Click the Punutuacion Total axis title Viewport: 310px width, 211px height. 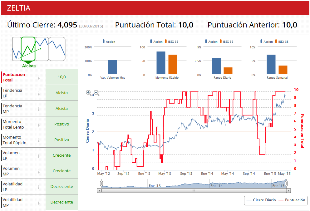pyautogui.click(x=302, y=131)
